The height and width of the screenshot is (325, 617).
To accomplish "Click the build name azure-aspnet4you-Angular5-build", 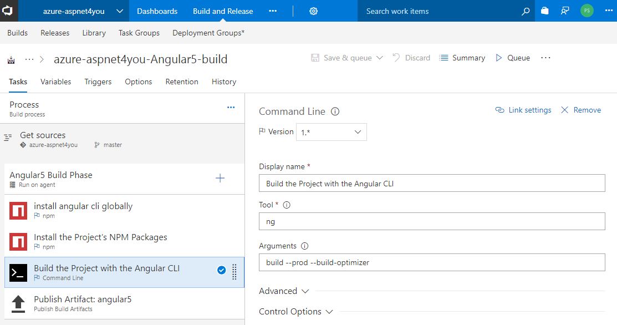I will coord(140,59).
